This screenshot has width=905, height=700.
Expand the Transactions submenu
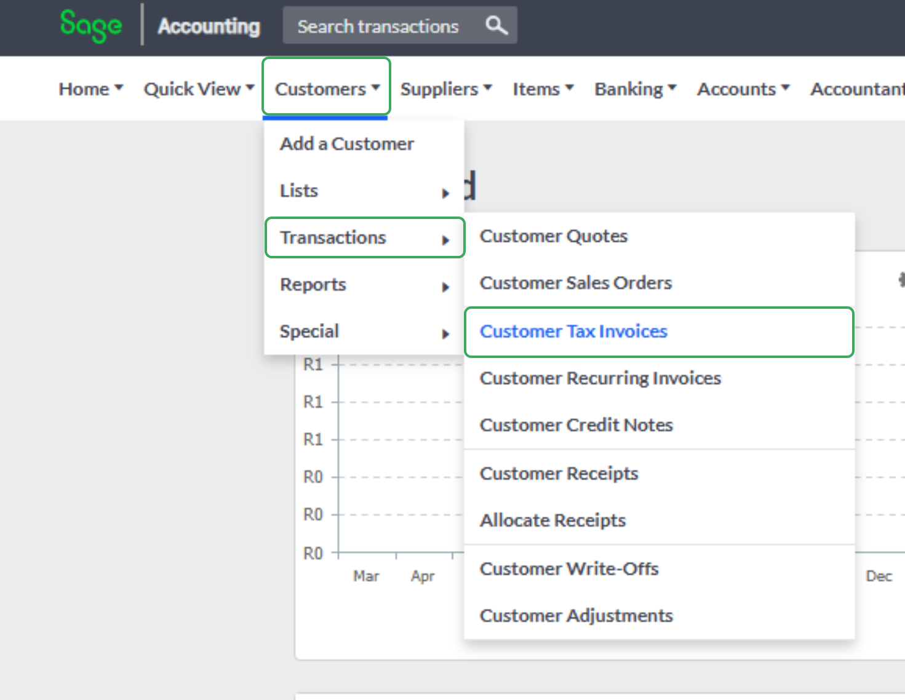(364, 237)
